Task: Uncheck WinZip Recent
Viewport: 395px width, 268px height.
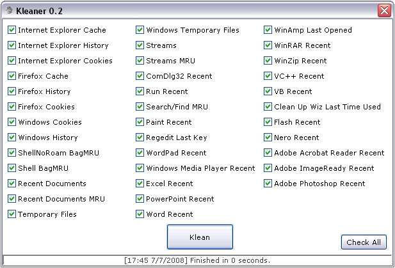Action: 268,61
